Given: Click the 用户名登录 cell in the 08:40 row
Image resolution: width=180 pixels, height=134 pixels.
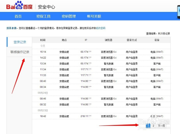Looking at the screenshot, I should click(132, 81).
